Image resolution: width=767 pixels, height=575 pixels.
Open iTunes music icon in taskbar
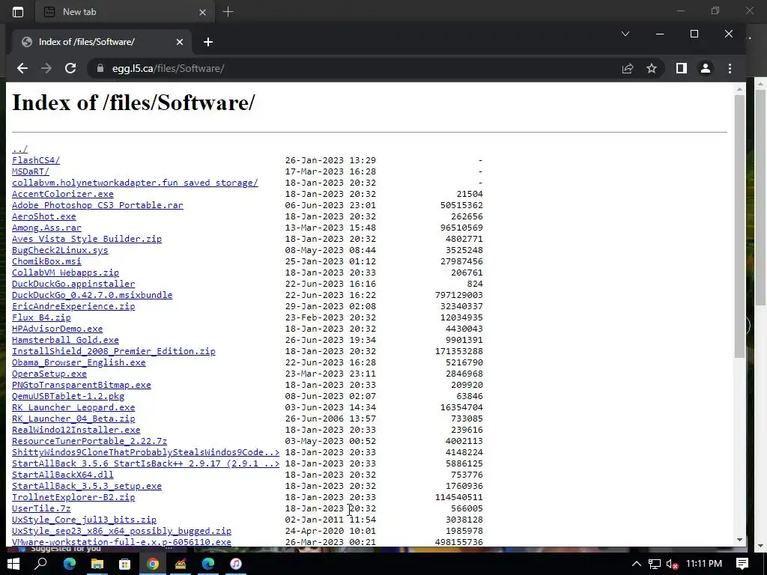click(236, 564)
